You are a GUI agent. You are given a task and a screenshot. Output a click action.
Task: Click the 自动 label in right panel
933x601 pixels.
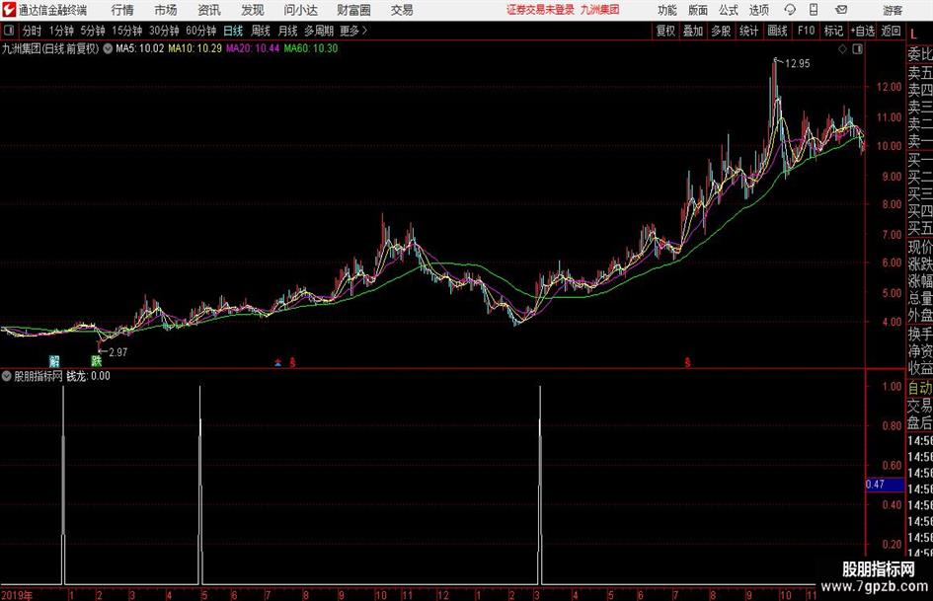920,388
